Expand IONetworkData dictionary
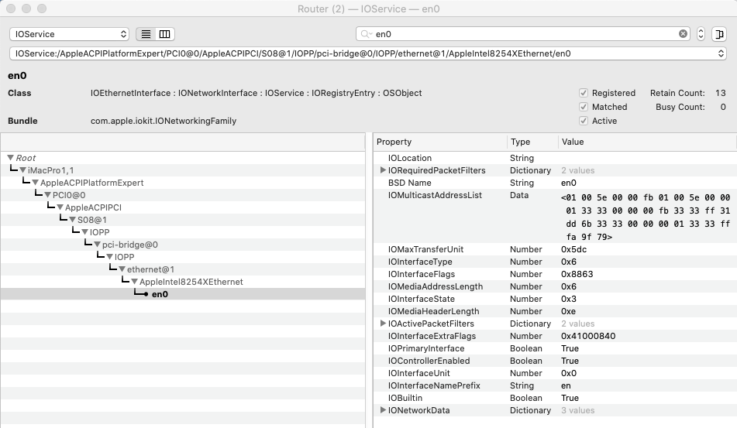The width and height of the screenshot is (737, 428). 383,410
